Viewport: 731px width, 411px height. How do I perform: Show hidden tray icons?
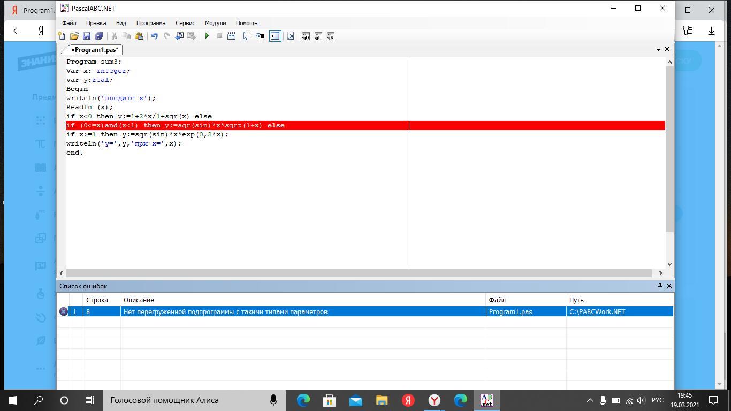pyautogui.click(x=590, y=400)
